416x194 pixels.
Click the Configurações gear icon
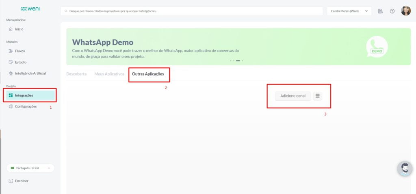pos(11,106)
